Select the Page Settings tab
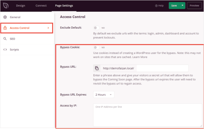 (64, 6)
